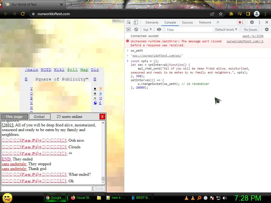Switch to Google Chrome in the taskbar

coord(55,198)
